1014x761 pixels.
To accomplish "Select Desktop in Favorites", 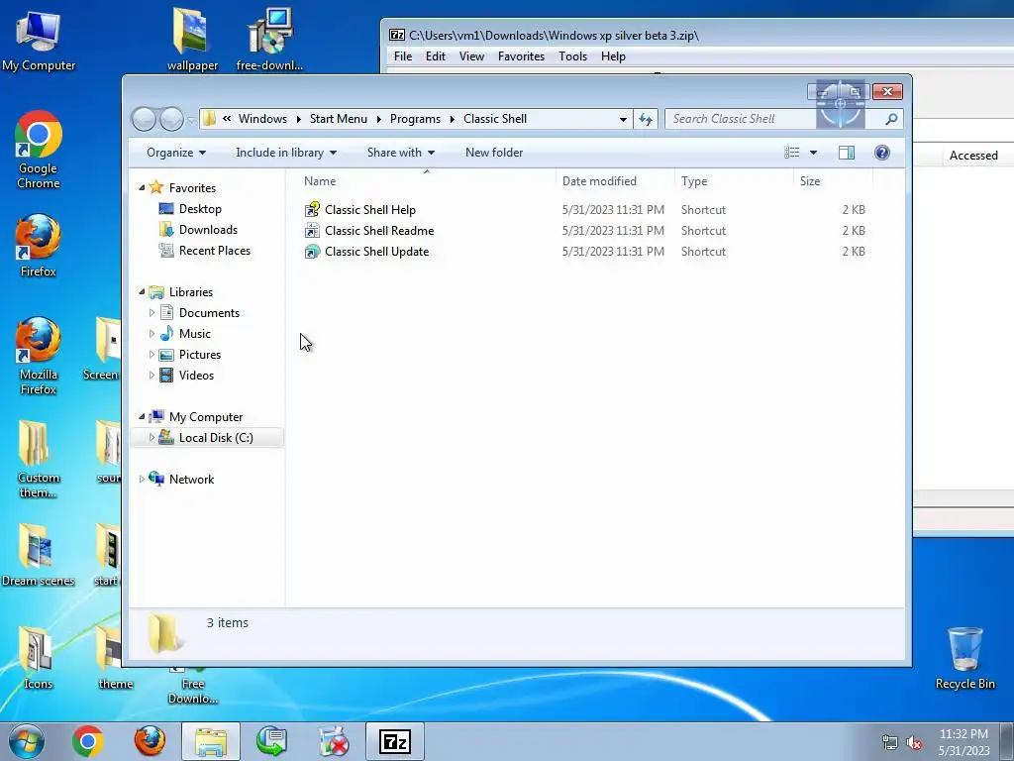I will coord(200,209).
